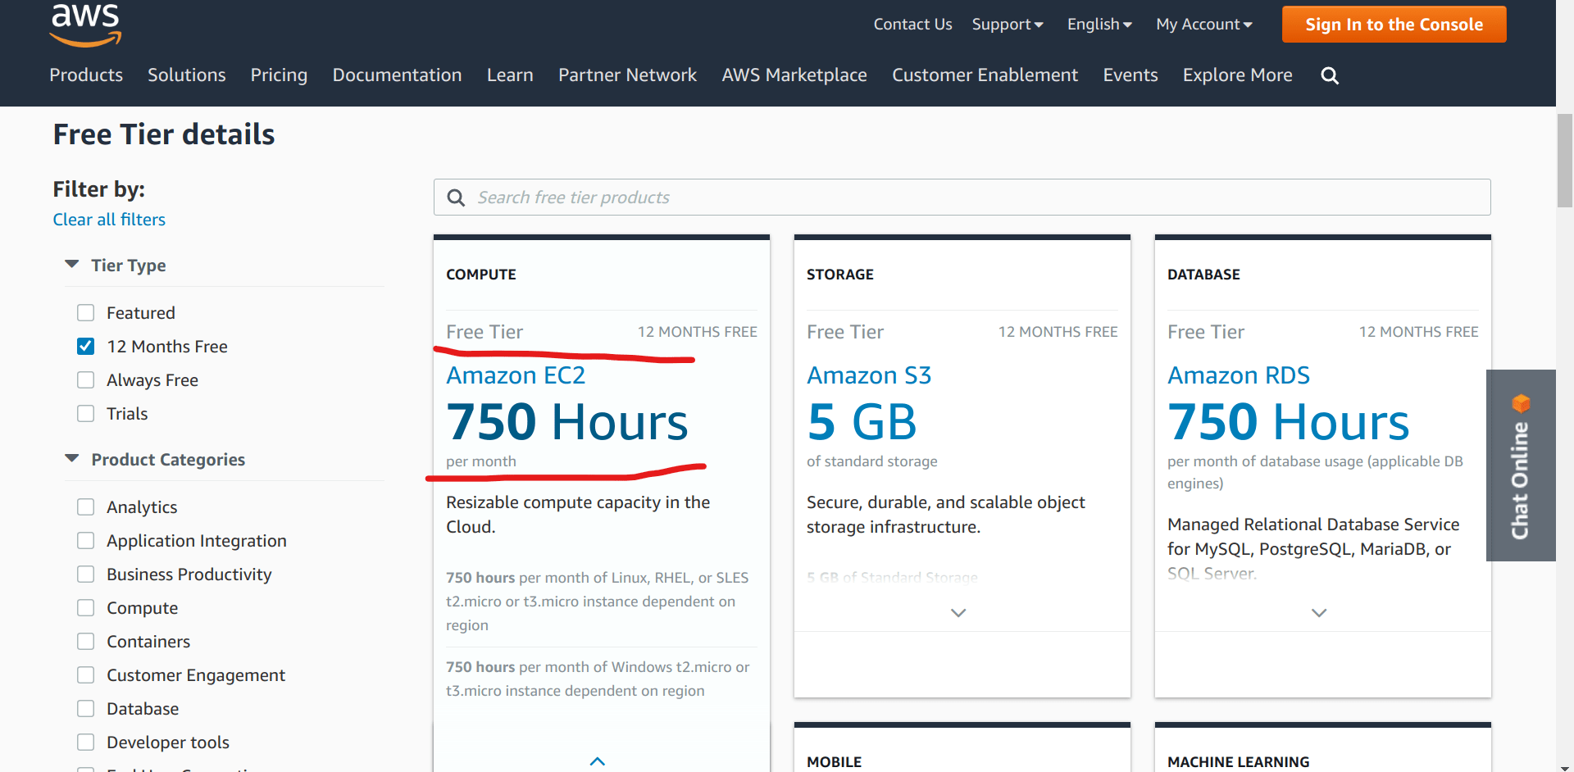The image size is (1574, 772).
Task: Enable the Always Free filter
Action: click(x=85, y=379)
